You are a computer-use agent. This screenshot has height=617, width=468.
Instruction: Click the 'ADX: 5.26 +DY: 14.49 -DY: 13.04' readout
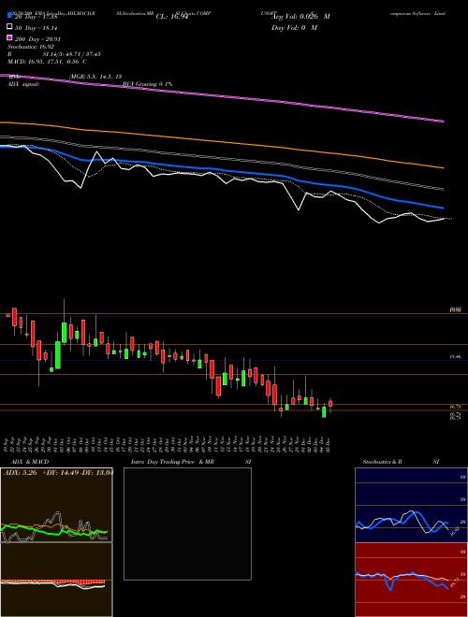58,473
